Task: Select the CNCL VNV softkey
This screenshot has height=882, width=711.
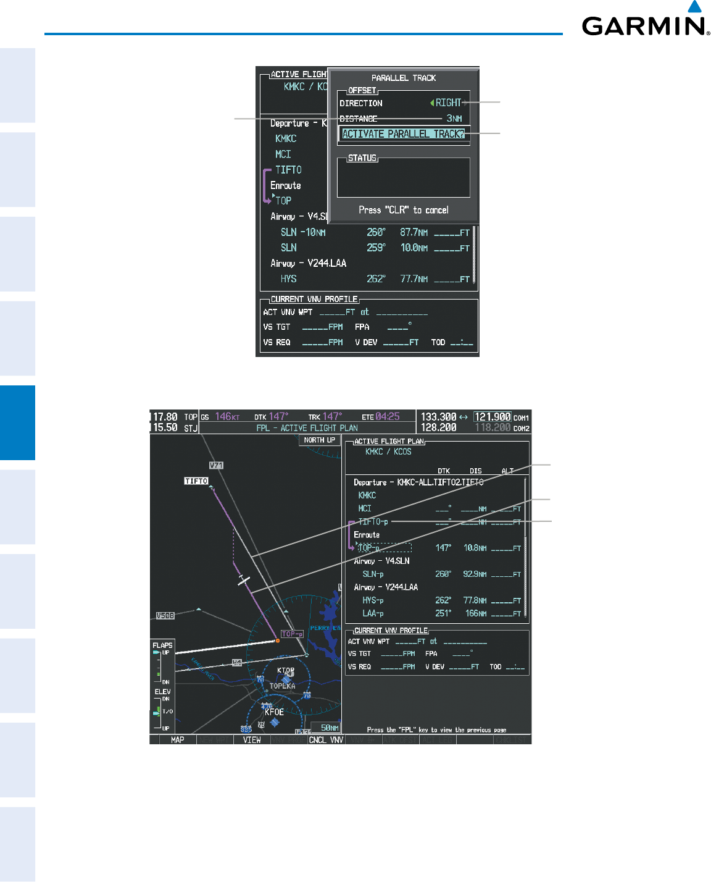Action: tap(326, 739)
